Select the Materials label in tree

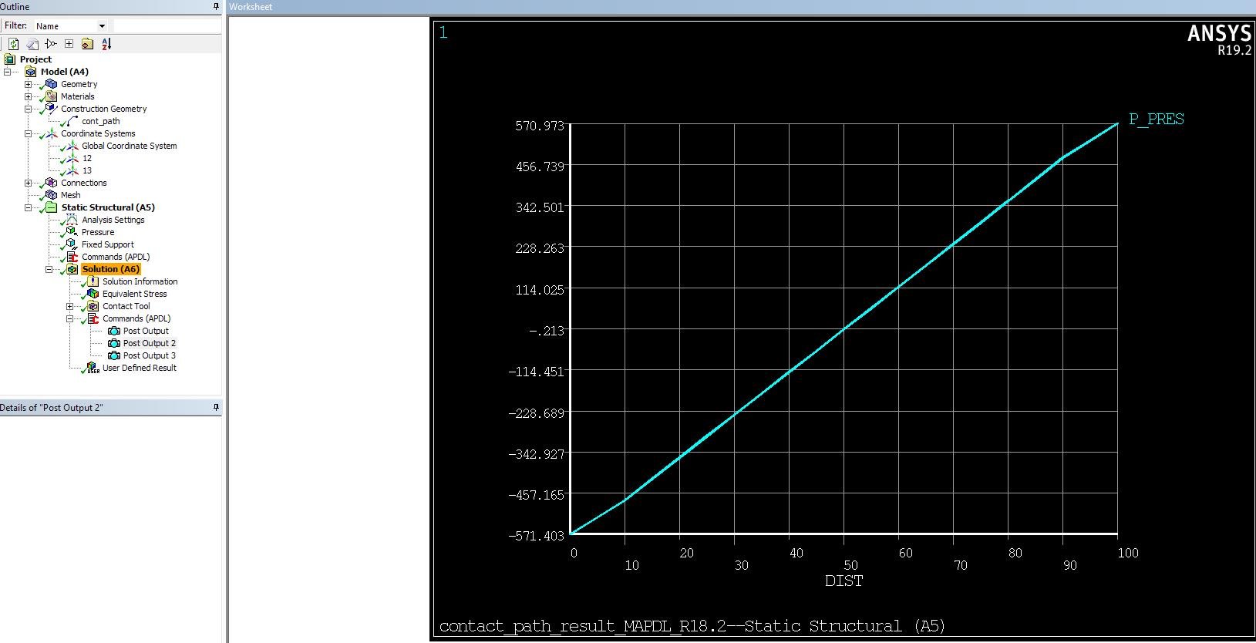78,96
